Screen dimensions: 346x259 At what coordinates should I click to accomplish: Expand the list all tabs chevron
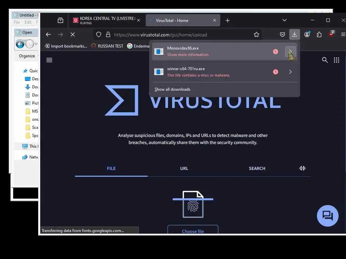pos(285,20)
